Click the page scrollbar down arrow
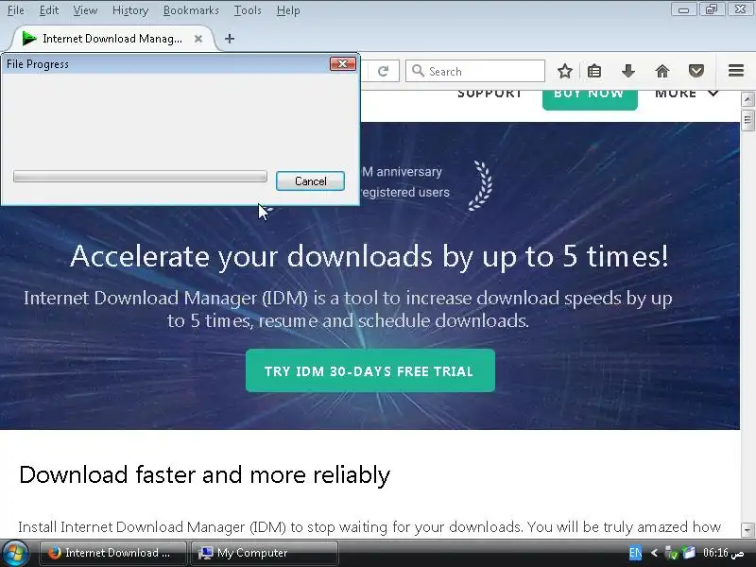This screenshot has width=756, height=567. tap(747, 530)
